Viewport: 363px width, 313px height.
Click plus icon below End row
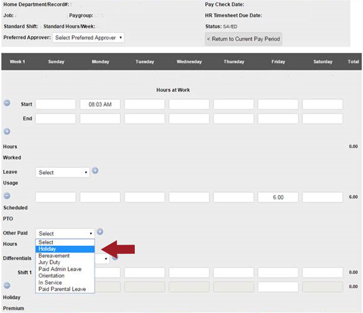pos(7,131)
